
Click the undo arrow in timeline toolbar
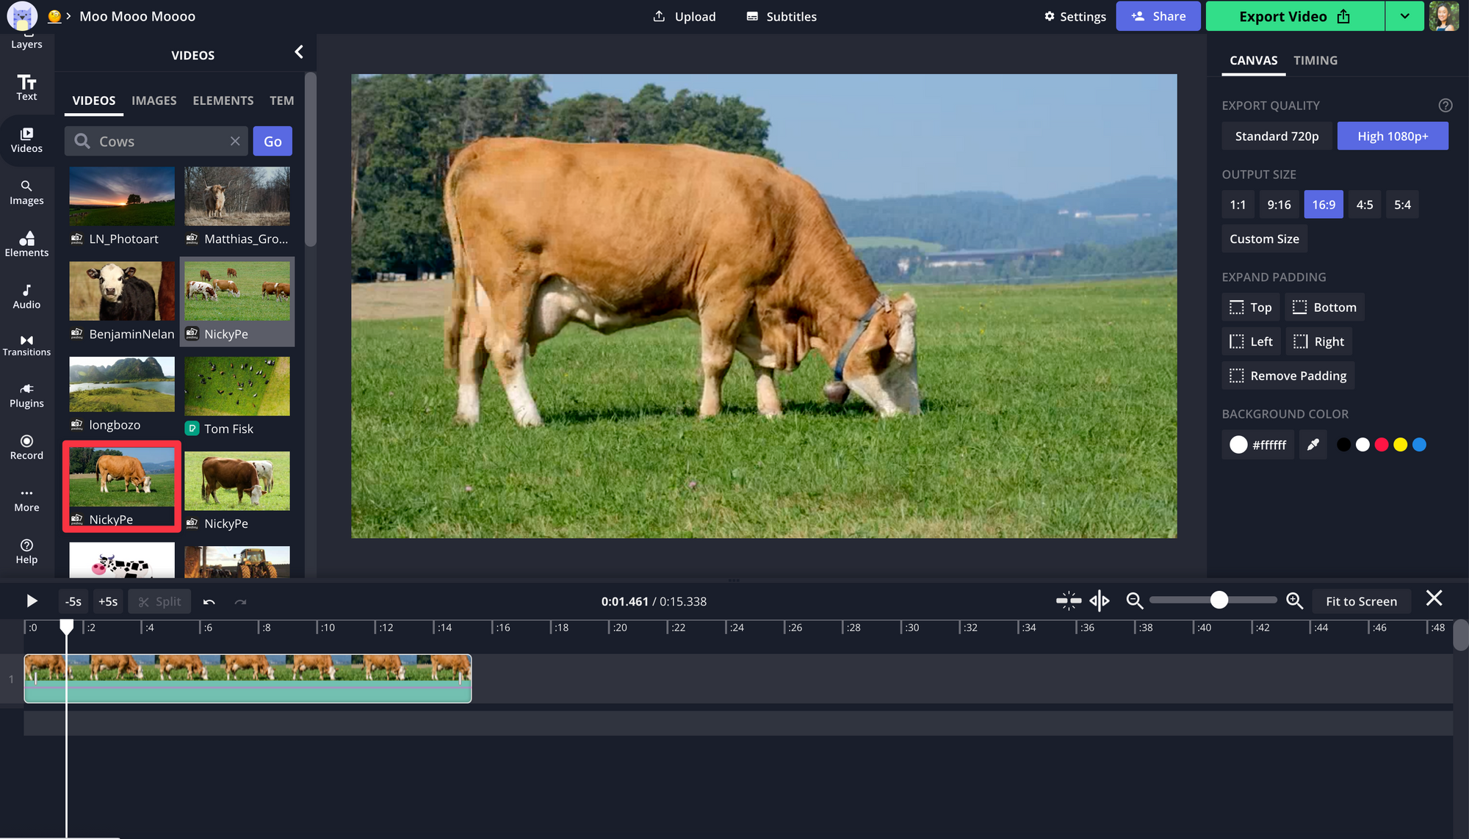pos(209,602)
